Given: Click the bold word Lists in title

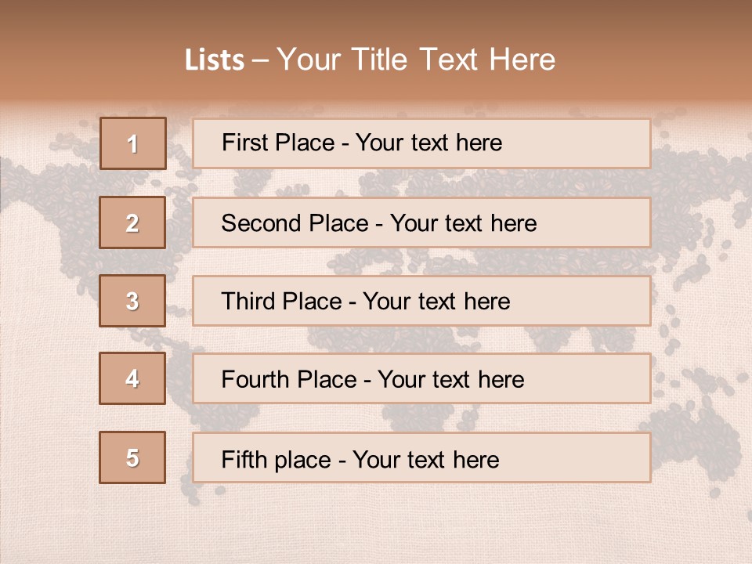Looking at the screenshot, I should coord(215,60).
